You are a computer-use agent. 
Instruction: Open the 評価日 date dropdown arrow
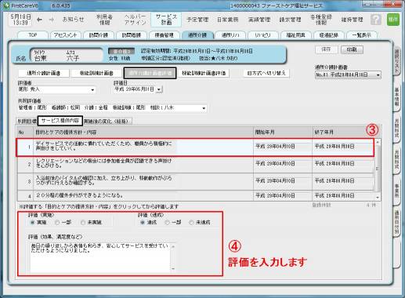[x=159, y=89]
